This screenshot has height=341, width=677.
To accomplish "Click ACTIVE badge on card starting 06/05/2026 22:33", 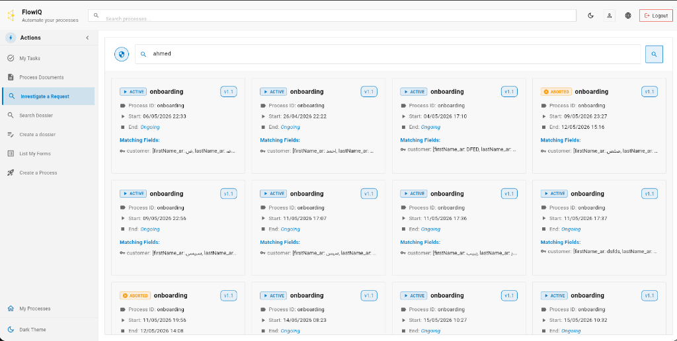I will tap(133, 91).
